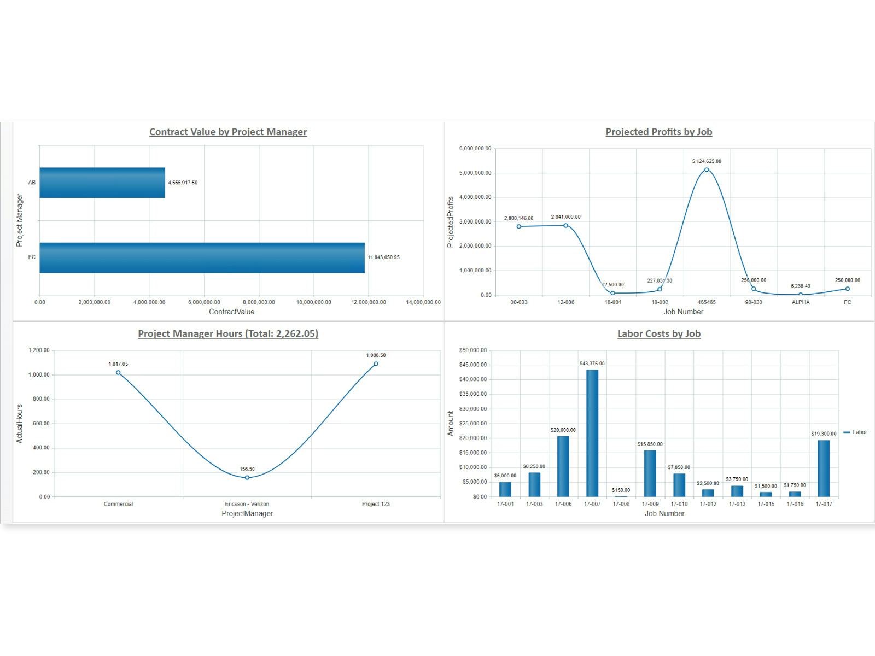Viewport: 875px width, 656px height.
Task: Click the 11,843,050.95 value label
Action: point(384,257)
